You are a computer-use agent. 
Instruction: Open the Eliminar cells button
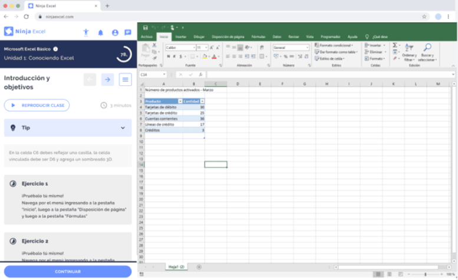coord(375,52)
